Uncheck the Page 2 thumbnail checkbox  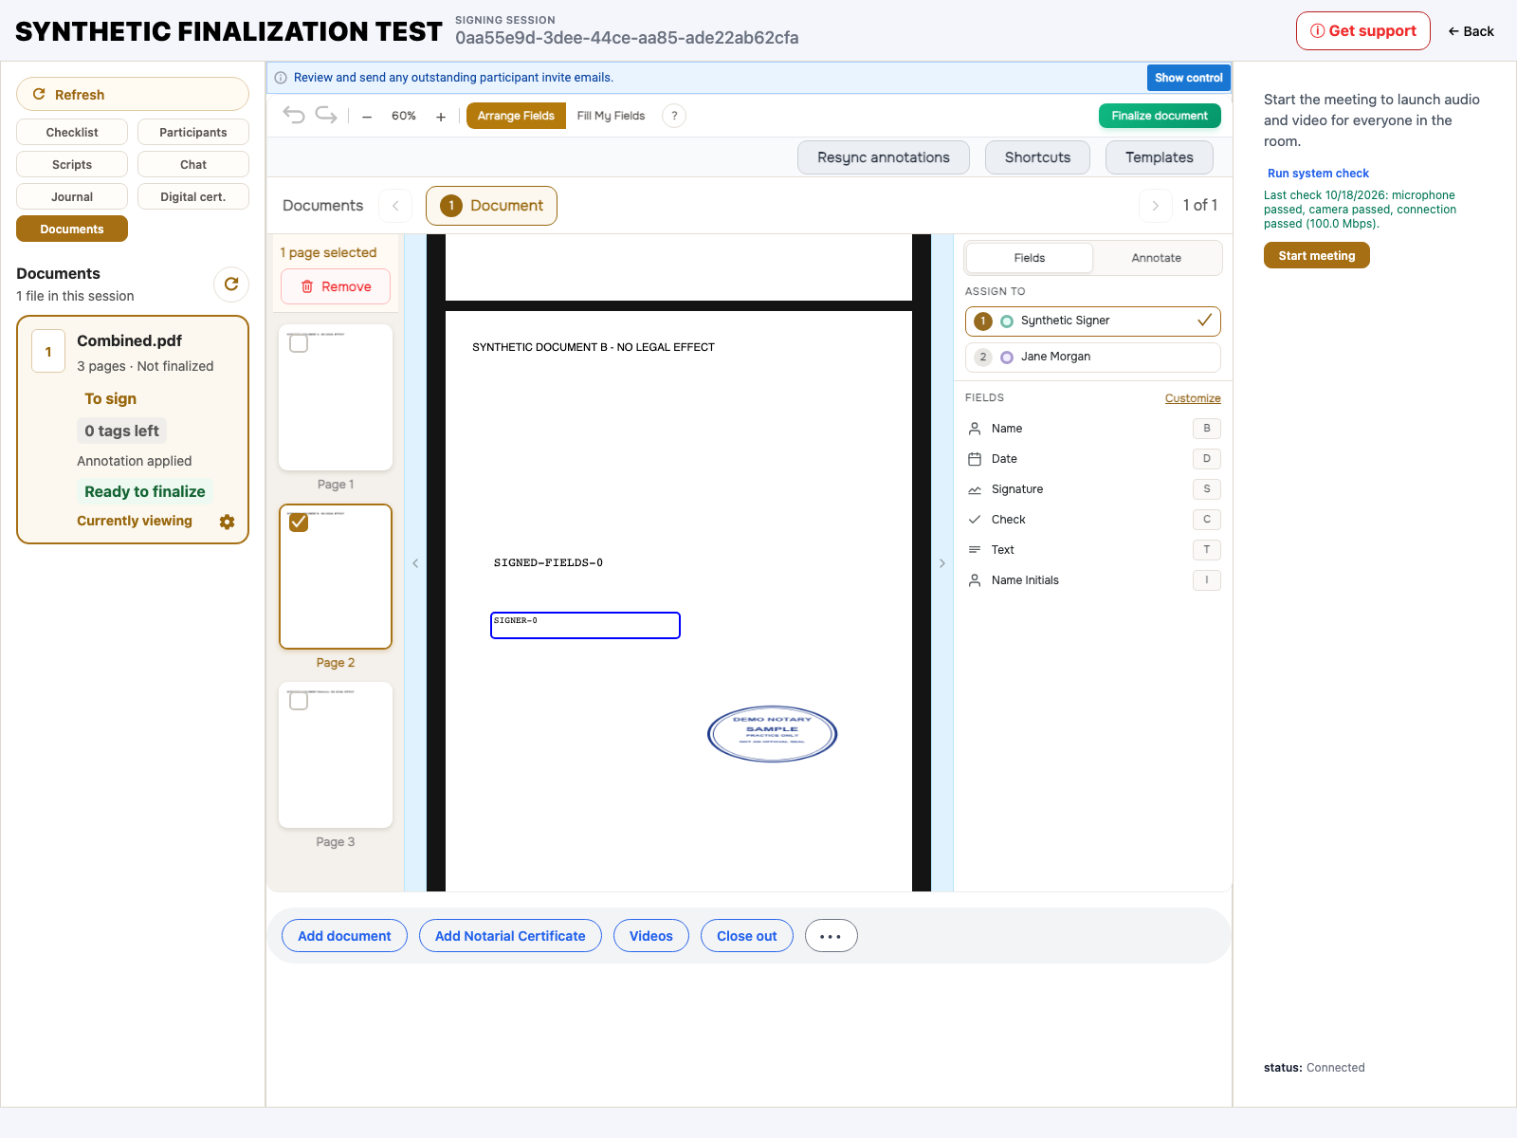pos(299,523)
